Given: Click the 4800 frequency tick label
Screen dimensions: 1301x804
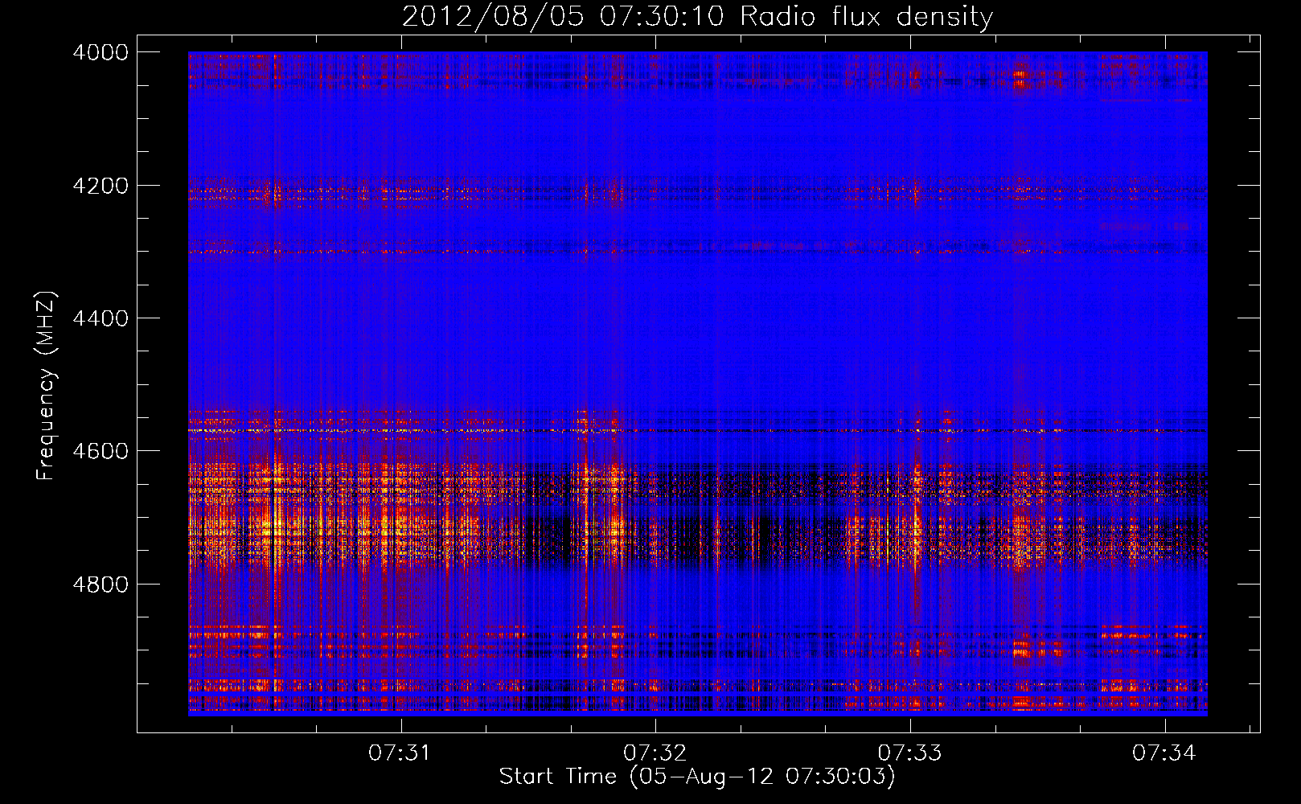Looking at the screenshot, I should [101, 585].
